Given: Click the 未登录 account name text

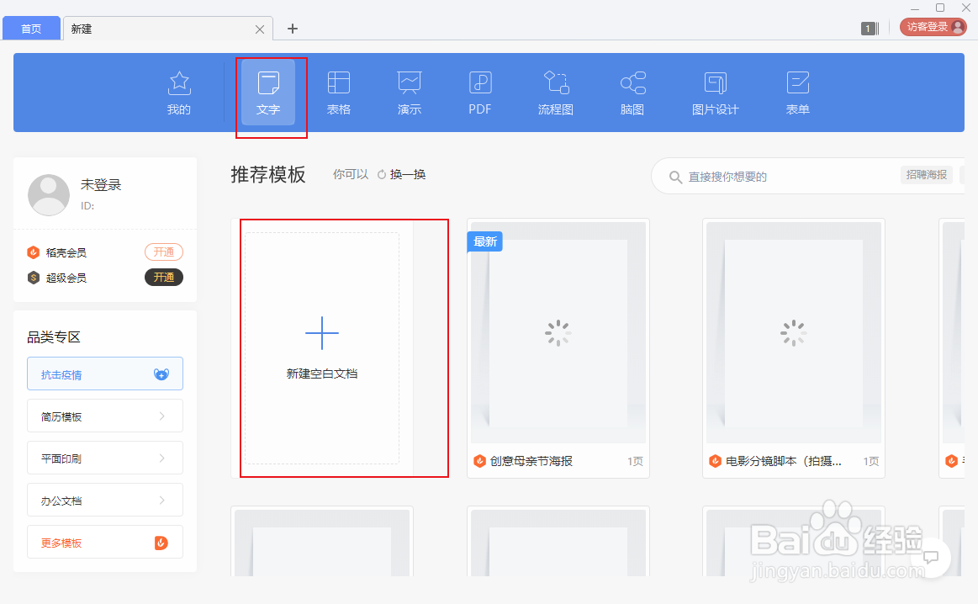Looking at the screenshot, I should pos(101,185).
